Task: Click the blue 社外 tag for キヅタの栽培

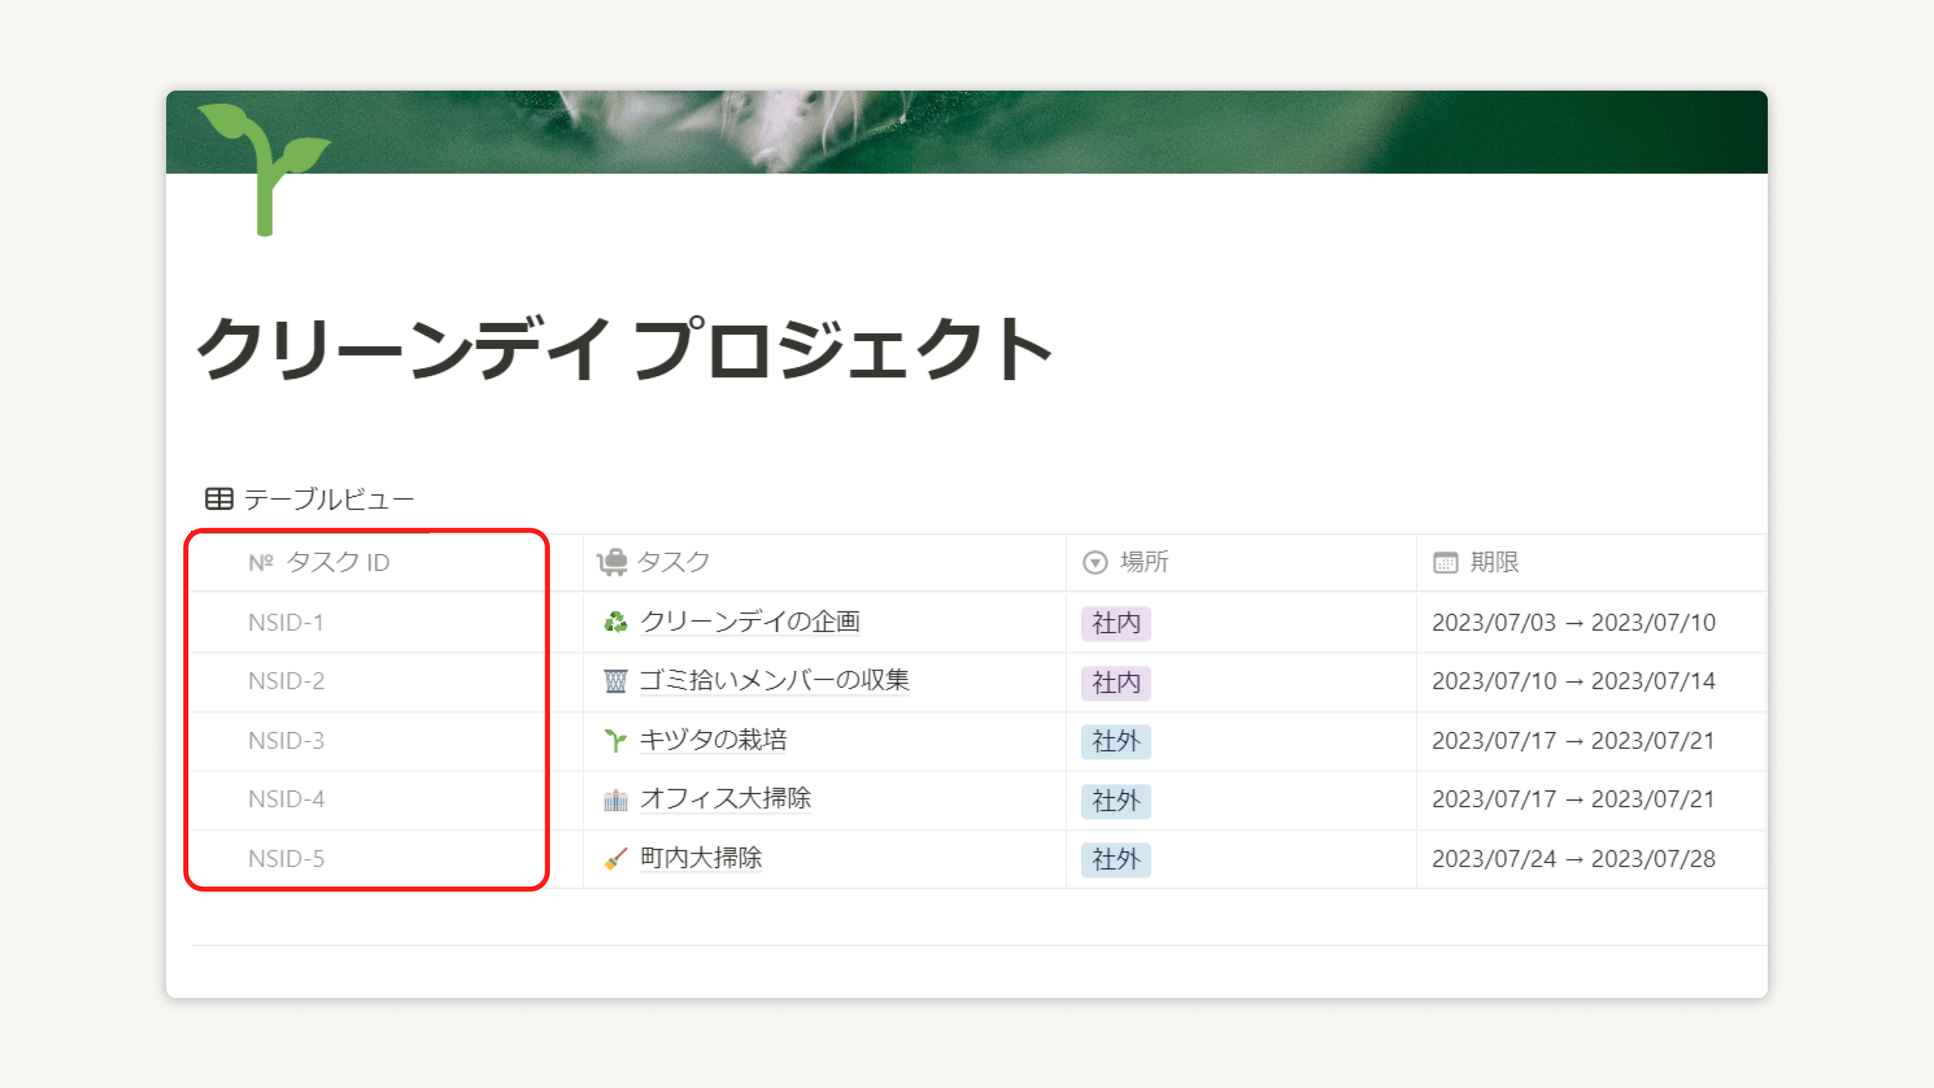Action: 1116,741
